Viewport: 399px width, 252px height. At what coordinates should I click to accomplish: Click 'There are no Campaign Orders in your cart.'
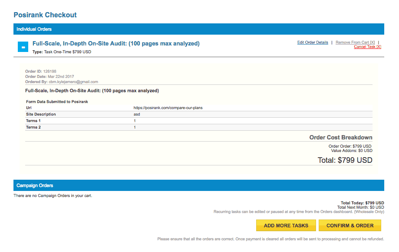(x=53, y=196)
